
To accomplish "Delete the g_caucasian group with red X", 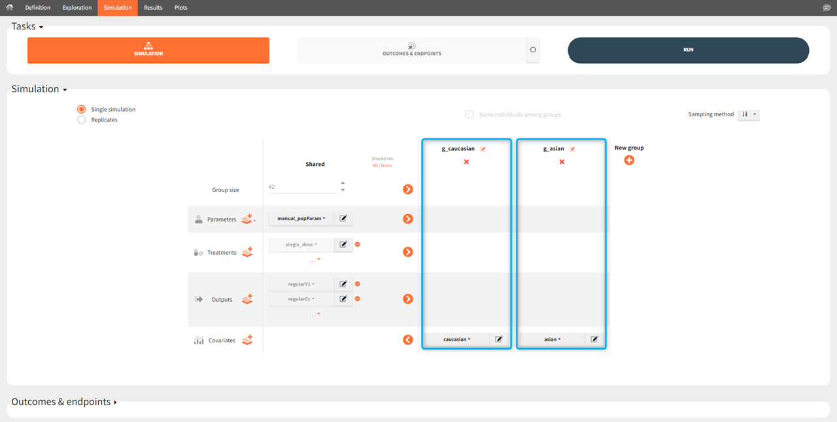I will coord(466,162).
